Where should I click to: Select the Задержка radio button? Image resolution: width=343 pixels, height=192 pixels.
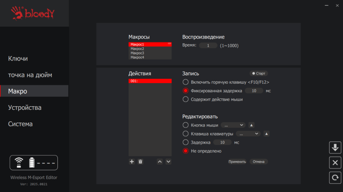click(x=186, y=142)
